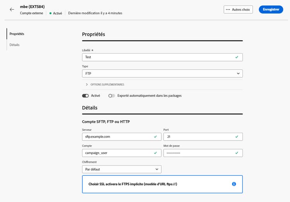Viewport: 290px width, 202px height.
Task: Click Dernière modification il y a 4 minutes
Action: pos(95,13)
